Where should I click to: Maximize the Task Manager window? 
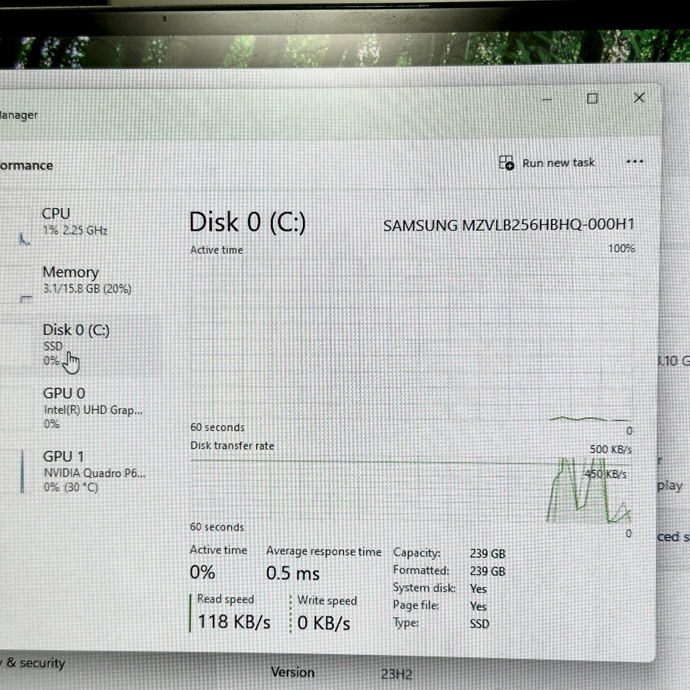click(592, 98)
